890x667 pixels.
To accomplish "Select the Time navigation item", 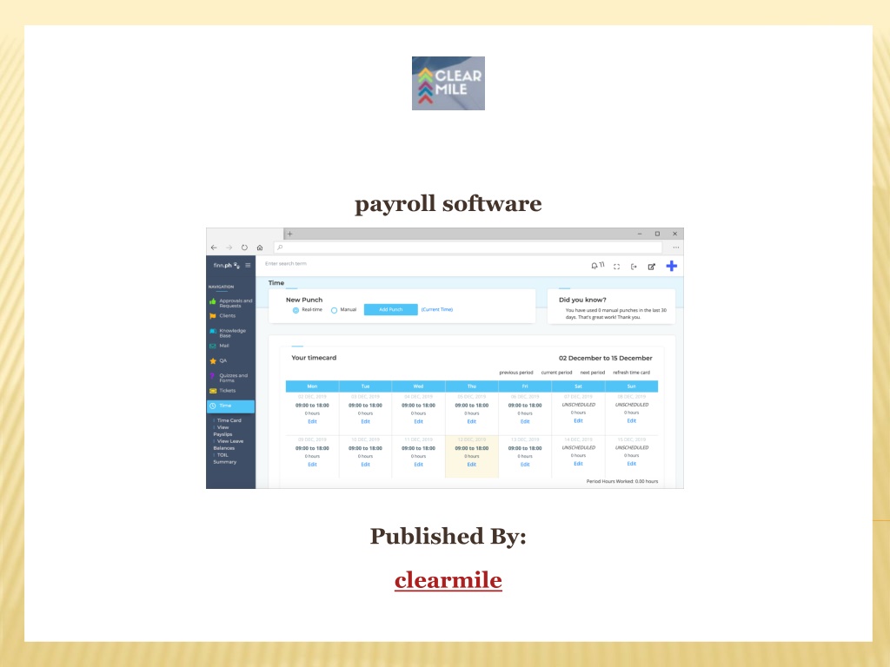I will pyautogui.click(x=231, y=406).
